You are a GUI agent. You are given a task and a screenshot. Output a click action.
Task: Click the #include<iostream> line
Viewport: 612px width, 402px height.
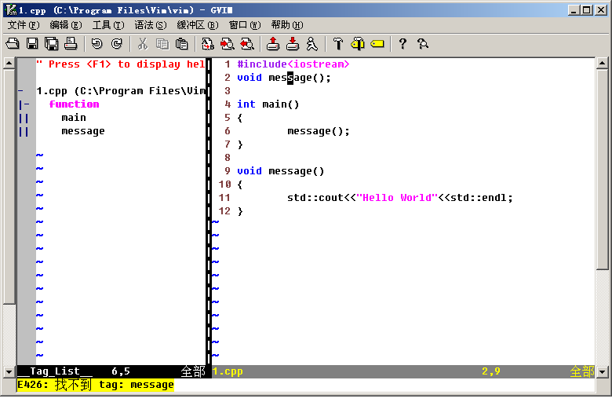(x=293, y=64)
